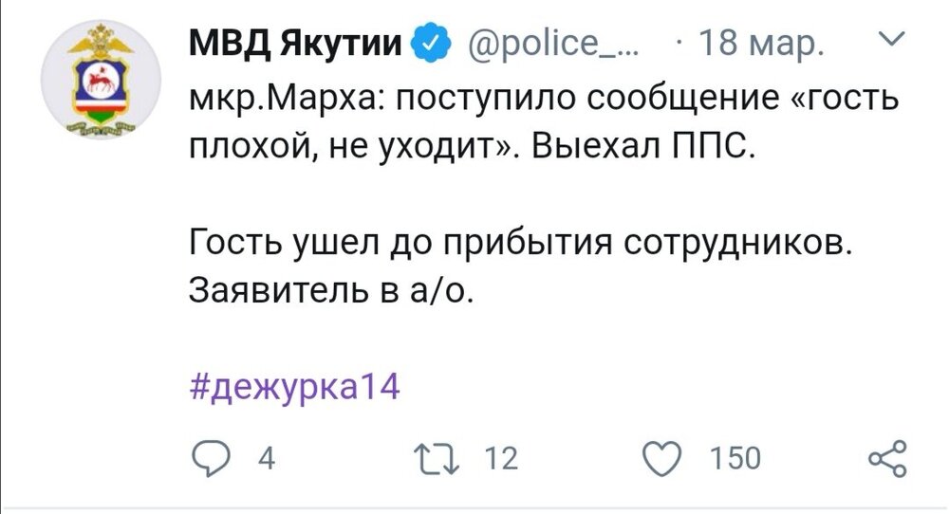The height and width of the screenshot is (514, 949).
Task: Click the retweet count 12
Action: coord(500,459)
